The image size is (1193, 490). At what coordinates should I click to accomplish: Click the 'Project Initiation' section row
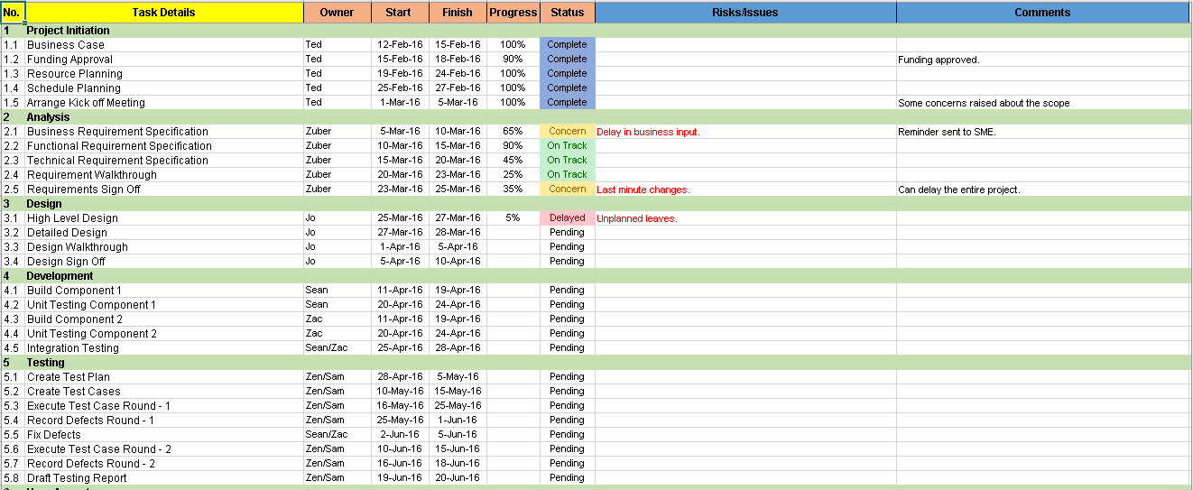[x=596, y=30]
